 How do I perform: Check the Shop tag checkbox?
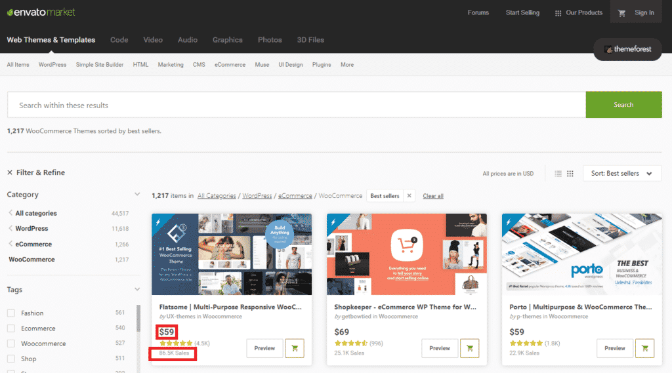coord(11,359)
